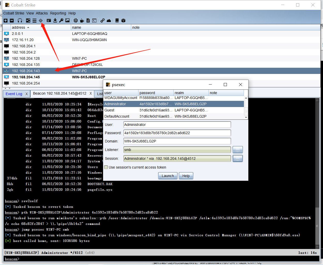This screenshot has height=265, width=323.
Task: Sort targets by the note column header
Action: [x=226, y=27]
